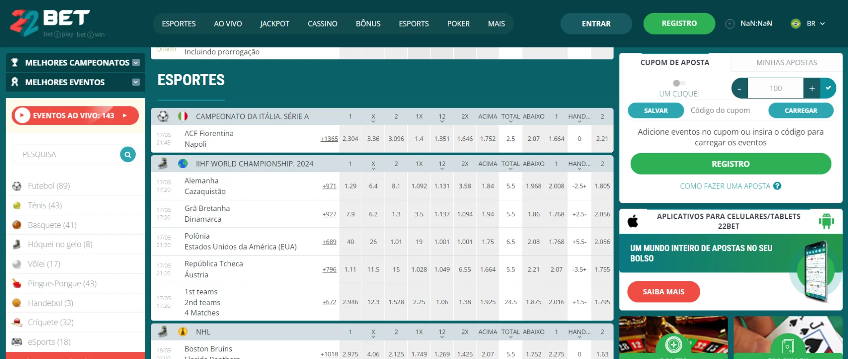Screen dimensions: 848x359
Task: Click the trophy icon in Melhores Campeonatos
Action: pos(15,62)
